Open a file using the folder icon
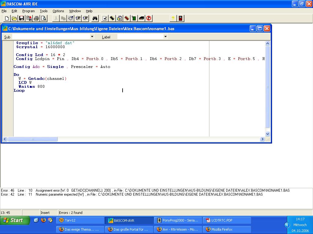313x234 pixels. pyautogui.click(x=14, y=19)
